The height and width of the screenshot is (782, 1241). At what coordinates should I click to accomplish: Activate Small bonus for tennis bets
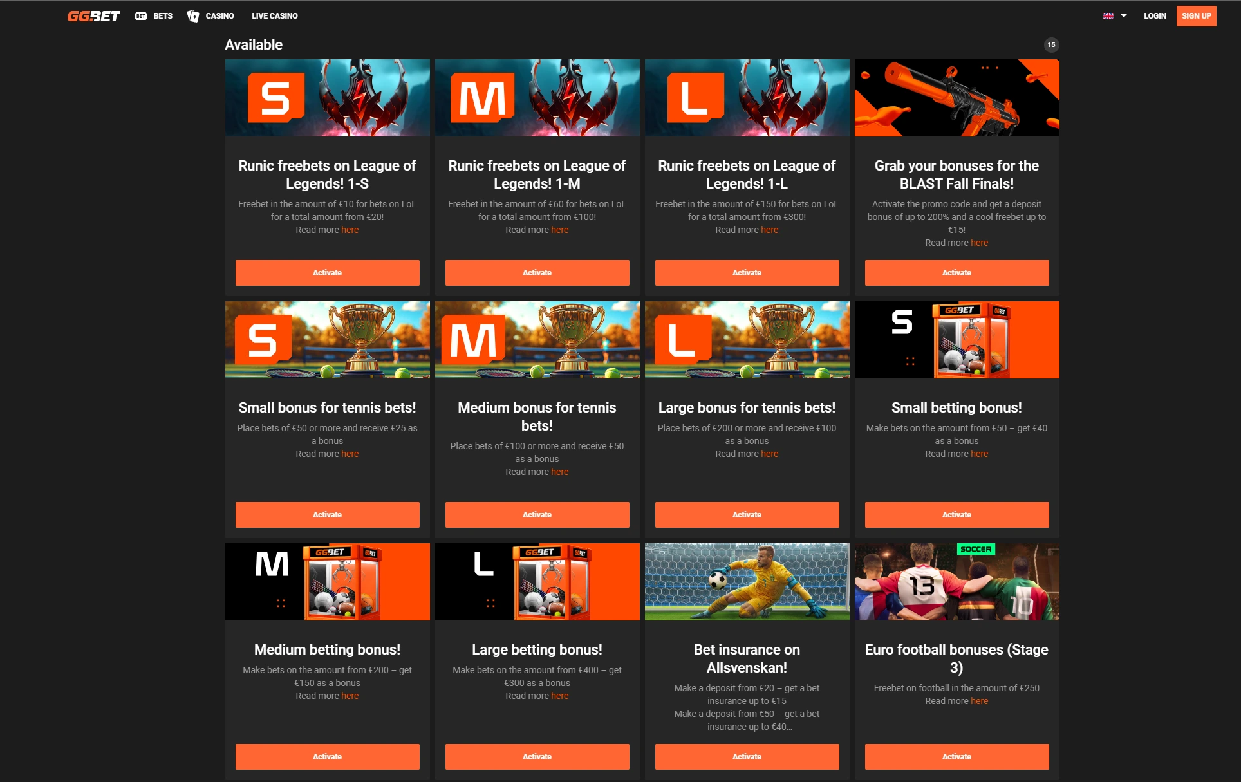pyautogui.click(x=328, y=515)
